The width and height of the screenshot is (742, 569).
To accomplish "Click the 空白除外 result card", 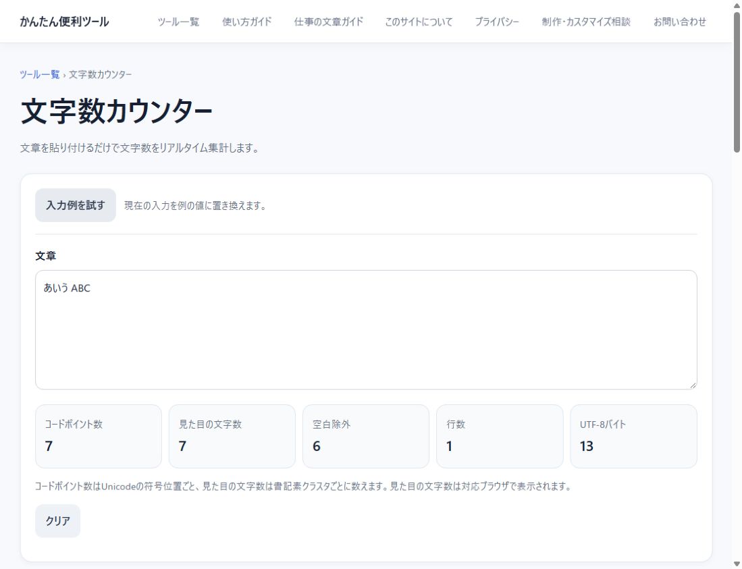I will pos(366,436).
